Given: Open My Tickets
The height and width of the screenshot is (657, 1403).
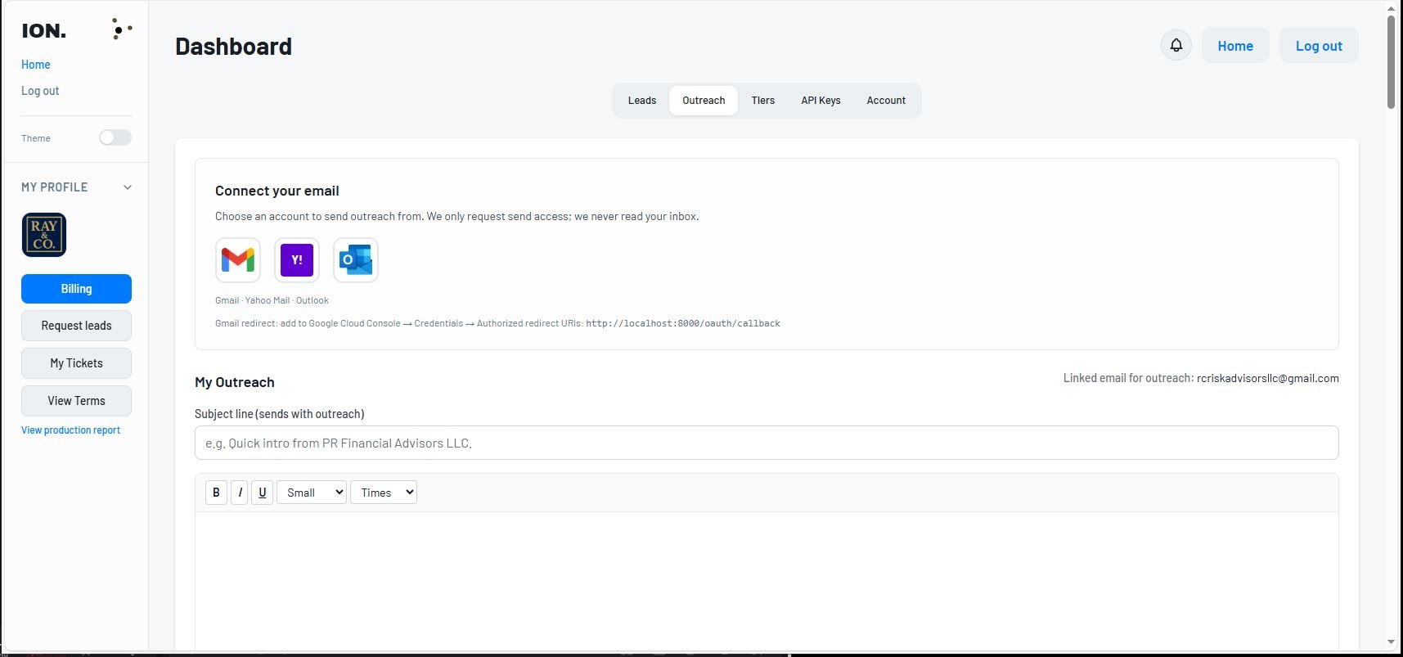Looking at the screenshot, I should [76, 363].
